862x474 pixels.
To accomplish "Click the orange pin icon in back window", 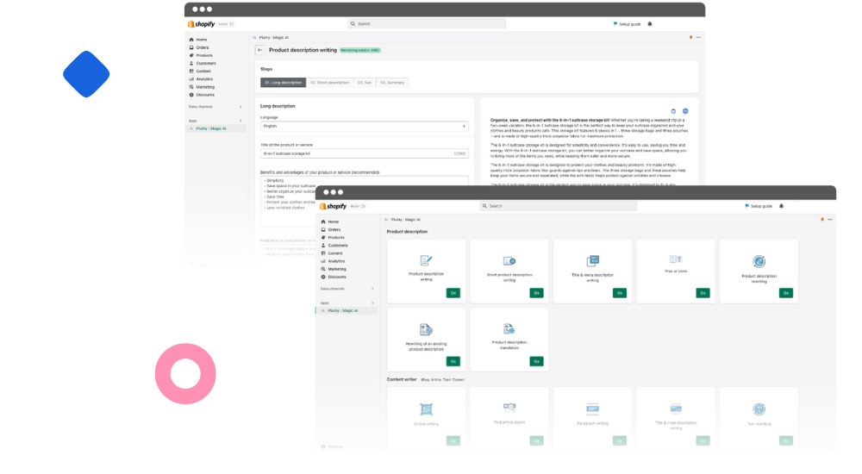I will click(690, 37).
